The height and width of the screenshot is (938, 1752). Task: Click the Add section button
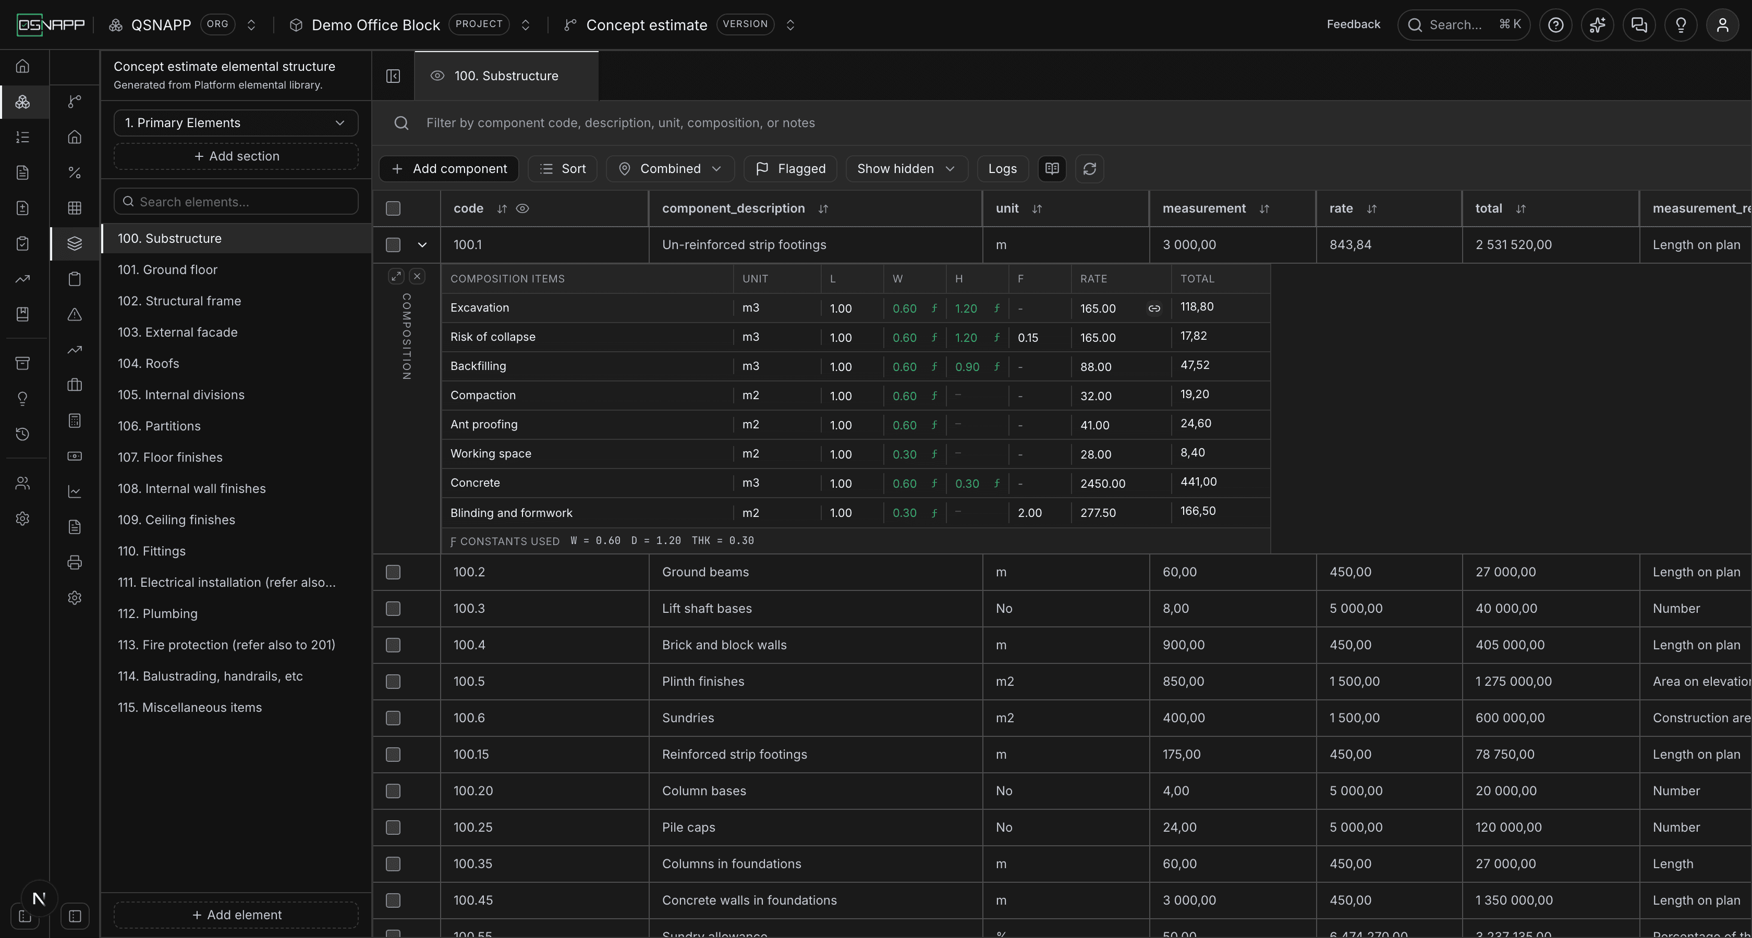click(236, 156)
